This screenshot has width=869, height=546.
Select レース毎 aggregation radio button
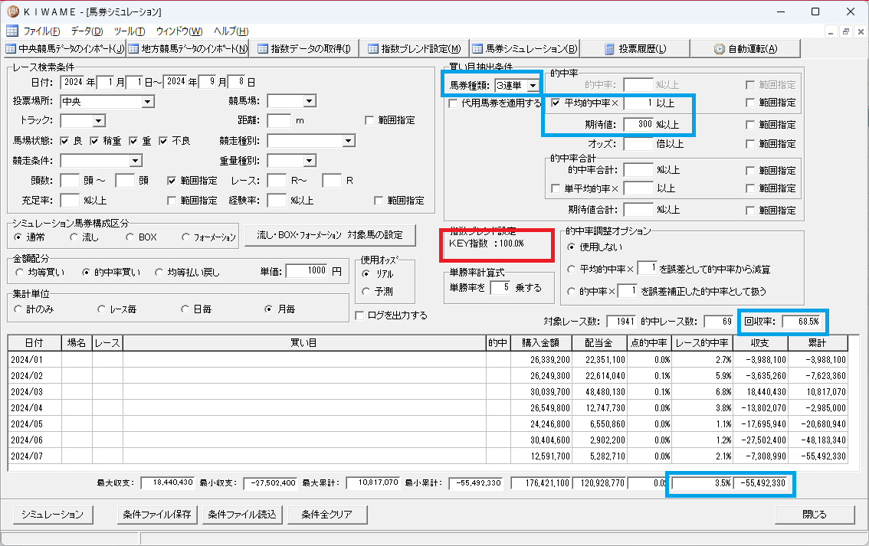pos(101,309)
